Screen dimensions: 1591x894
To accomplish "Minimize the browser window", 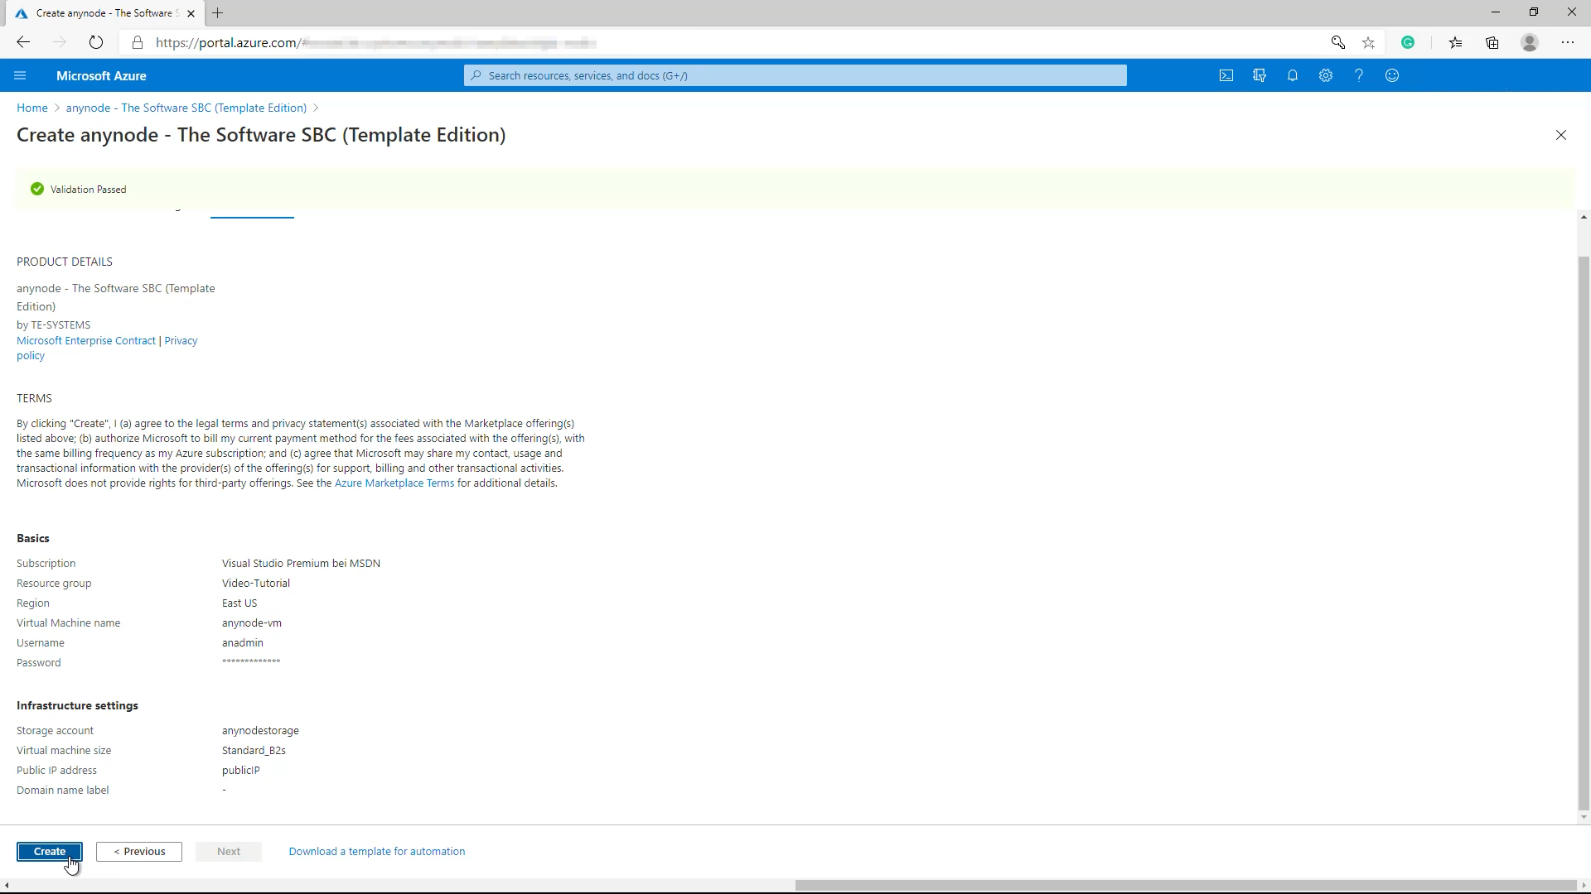I will 1496,12.
